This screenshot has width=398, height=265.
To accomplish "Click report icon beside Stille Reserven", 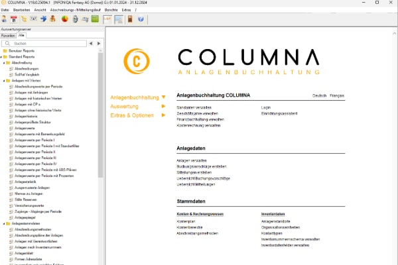I will click(x=11, y=199).
